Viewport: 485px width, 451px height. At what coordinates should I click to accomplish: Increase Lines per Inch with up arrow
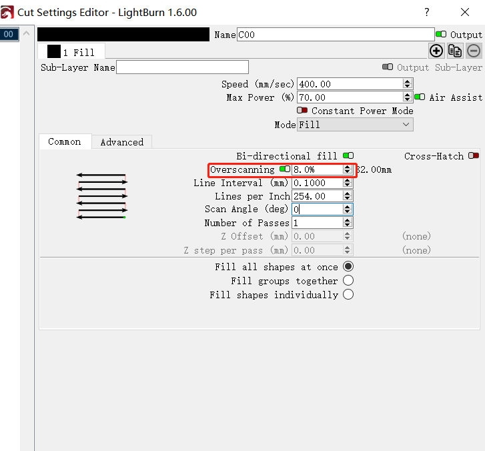[348, 193]
